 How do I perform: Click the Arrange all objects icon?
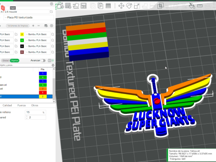pyautogui.click(x=84, y=6)
